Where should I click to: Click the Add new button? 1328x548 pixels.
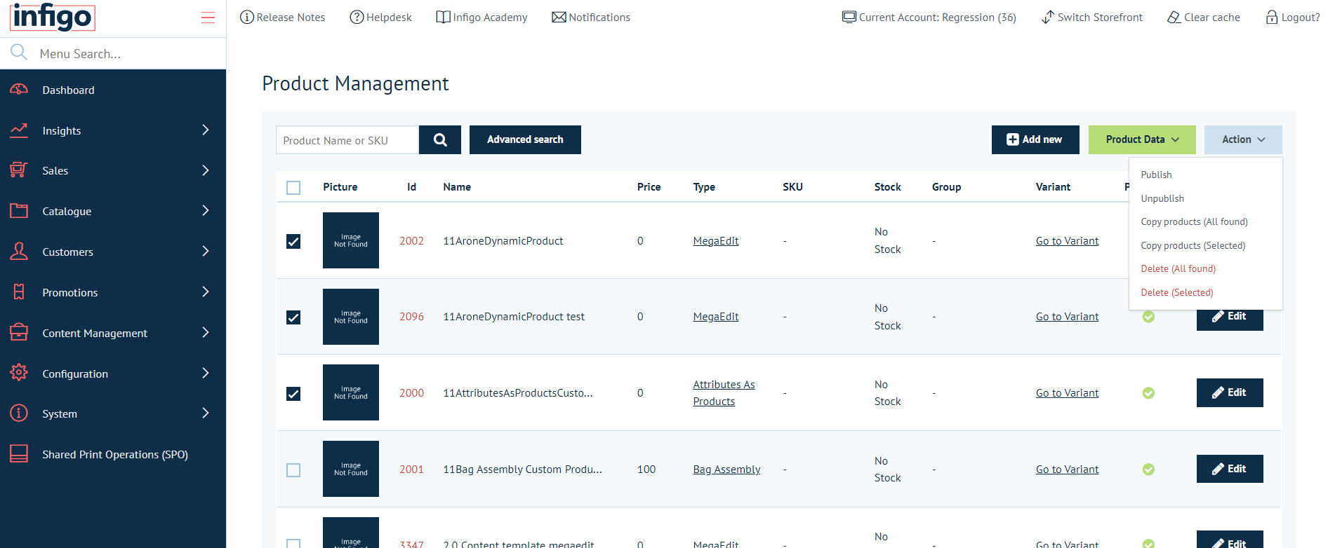click(1035, 139)
